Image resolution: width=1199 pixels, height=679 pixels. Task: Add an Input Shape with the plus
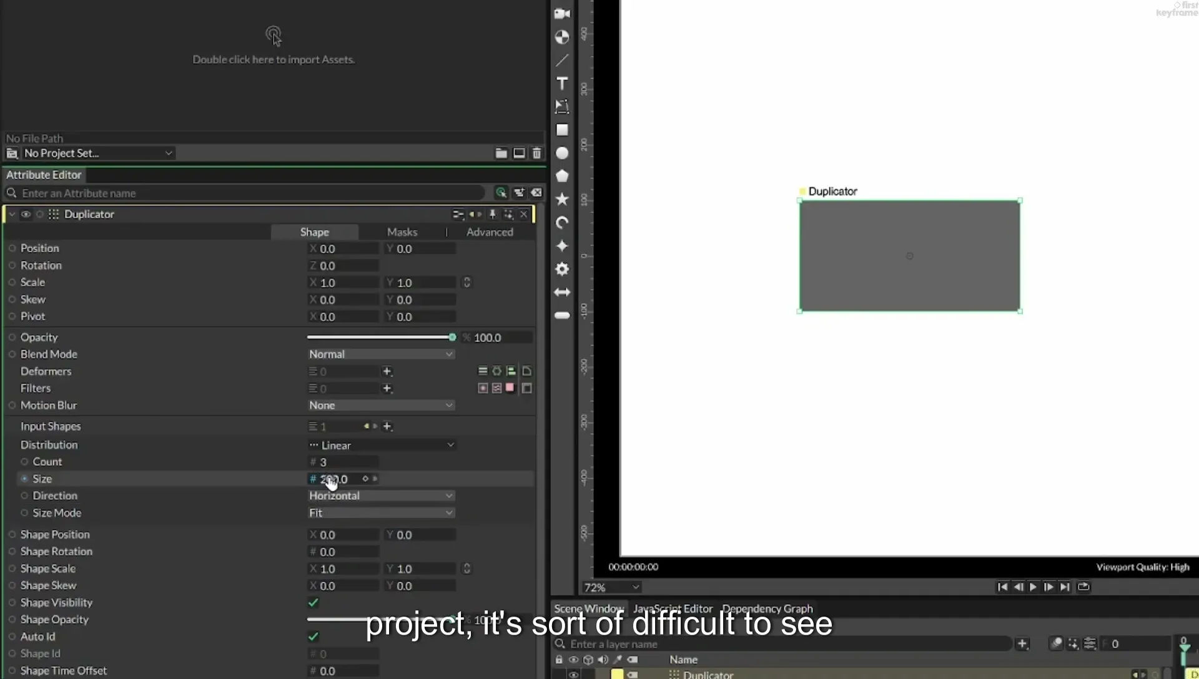click(x=387, y=426)
